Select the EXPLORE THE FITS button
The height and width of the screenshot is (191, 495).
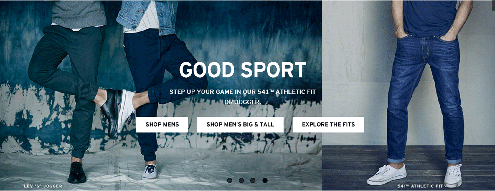click(328, 125)
